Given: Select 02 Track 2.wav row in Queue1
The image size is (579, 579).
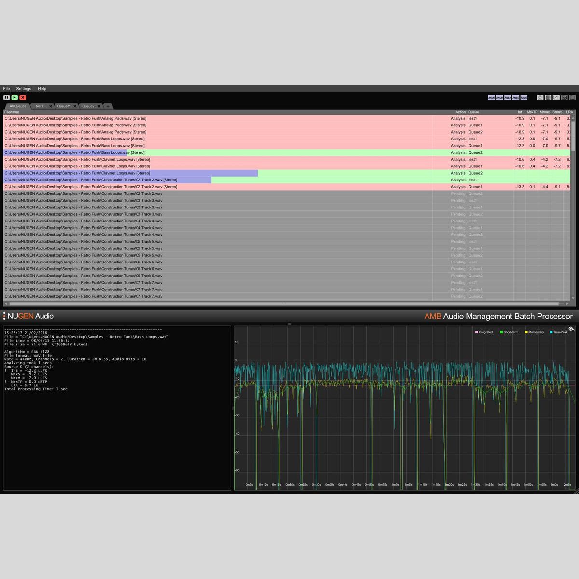Looking at the screenshot, I should (x=287, y=187).
